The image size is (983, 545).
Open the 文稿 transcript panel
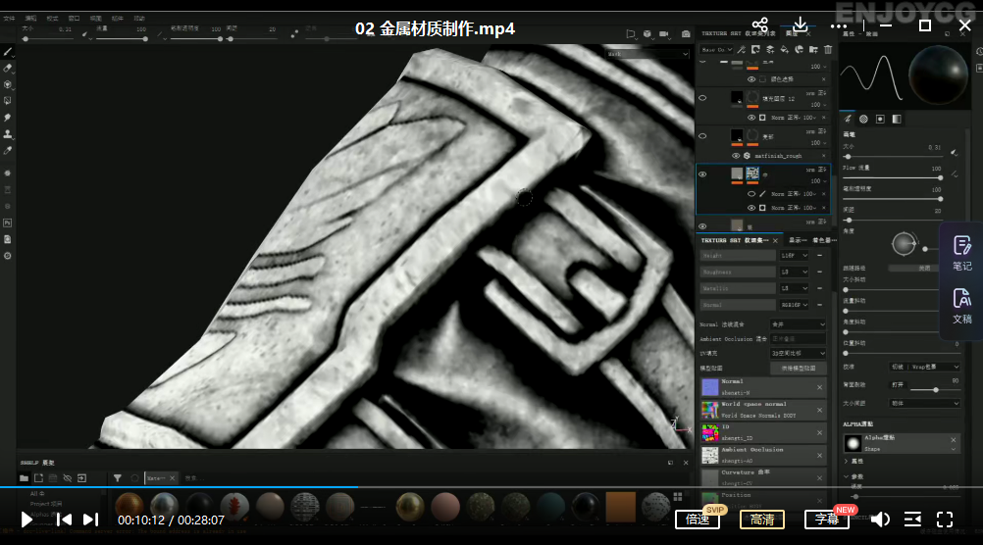(x=961, y=306)
